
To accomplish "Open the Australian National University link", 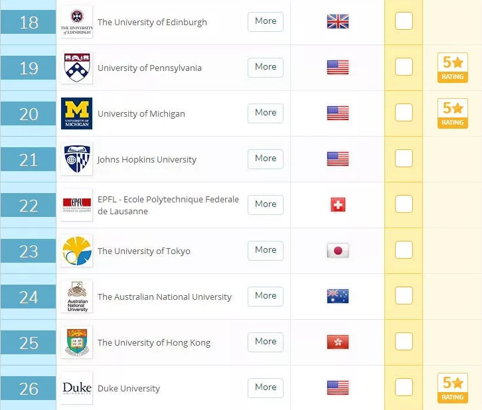I will (165, 297).
